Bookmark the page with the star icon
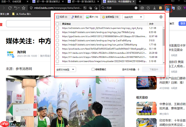Viewport: 186px width, 127px height. (24, 8)
